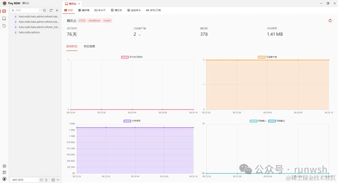Switch to the 监控命令 monitor commands tab
Screen dimensions: 338x183
point(134,10)
